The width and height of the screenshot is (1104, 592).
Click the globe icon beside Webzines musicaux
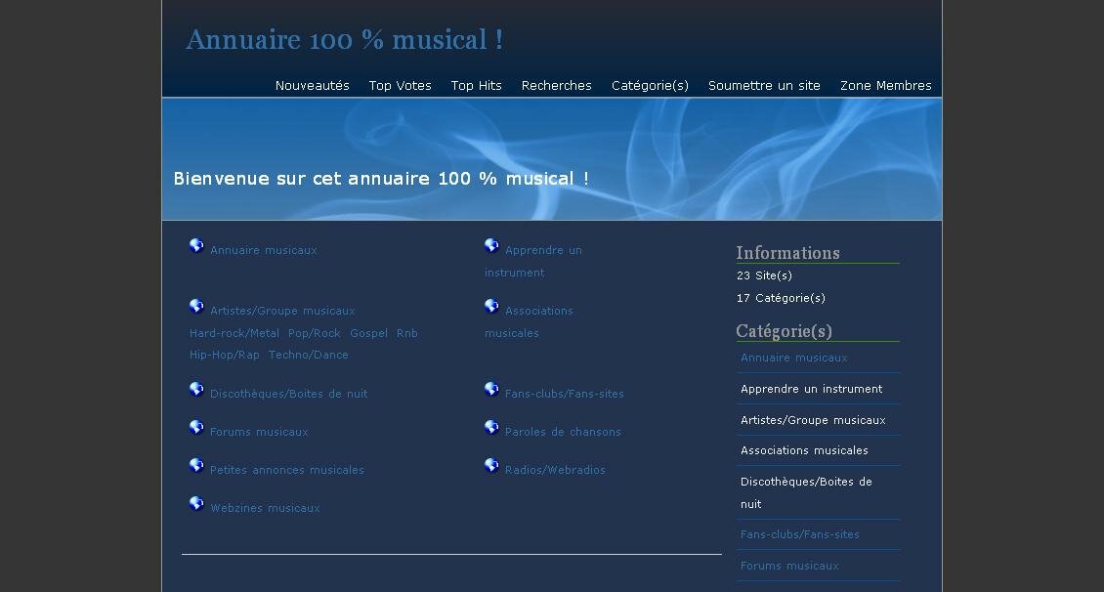(x=196, y=503)
